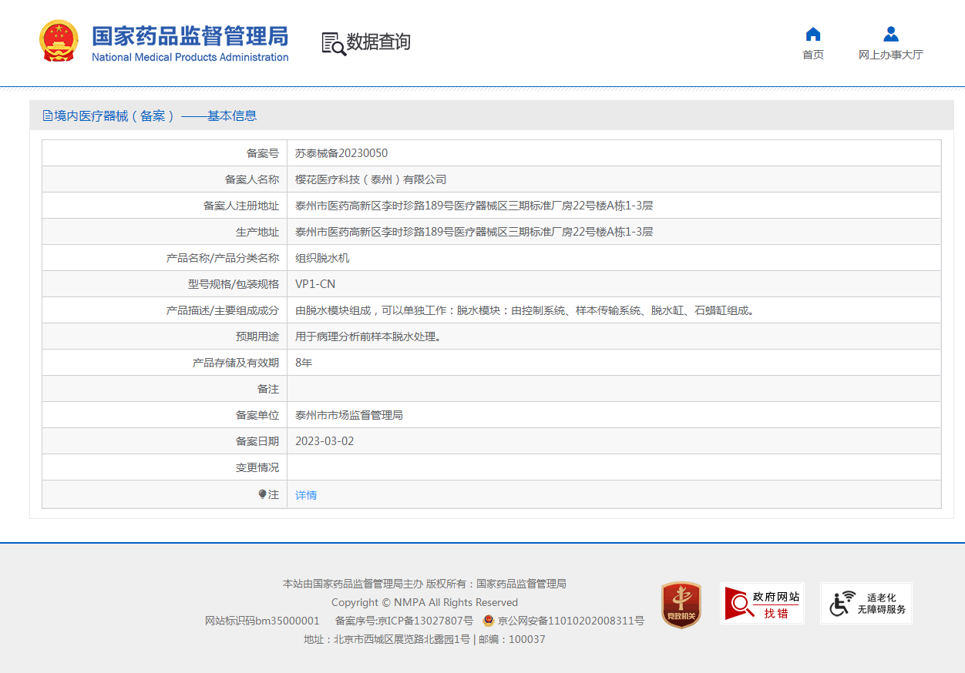Image resolution: width=965 pixels, height=673 pixels.
Task: Click the 备案单位 row label
Action: click(x=257, y=415)
